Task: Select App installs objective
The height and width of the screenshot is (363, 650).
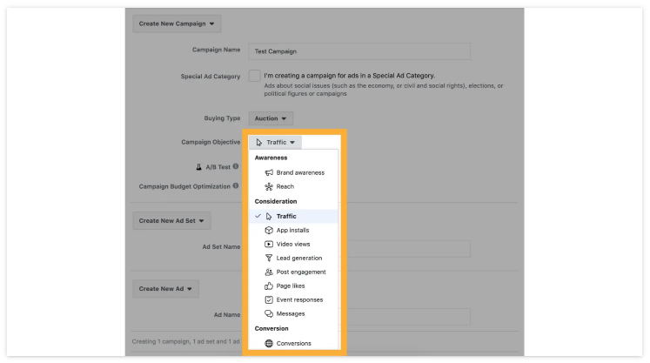Action: coord(293,230)
